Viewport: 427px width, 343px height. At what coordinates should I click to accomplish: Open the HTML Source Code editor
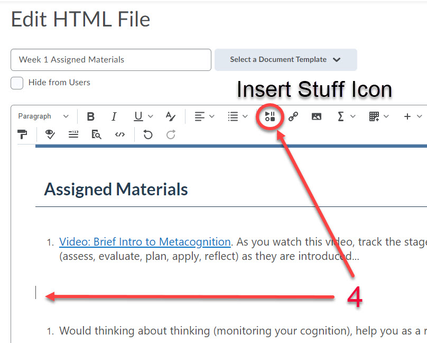pyautogui.click(x=119, y=134)
